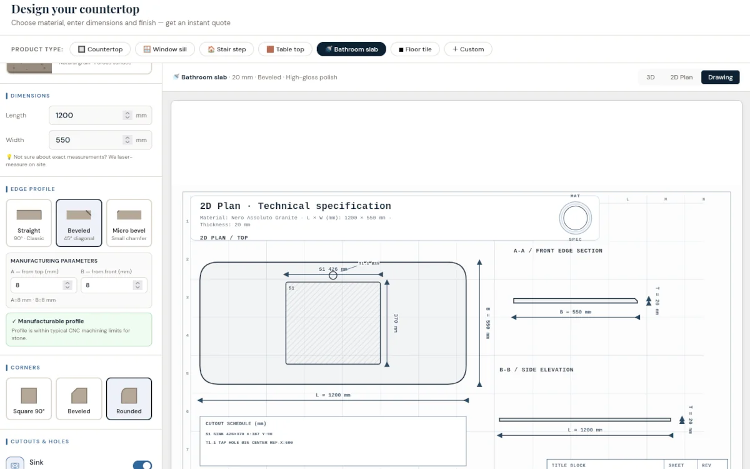750x469 pixels.
Task: Adjust the Length stepper arrows
Action: 127,115
